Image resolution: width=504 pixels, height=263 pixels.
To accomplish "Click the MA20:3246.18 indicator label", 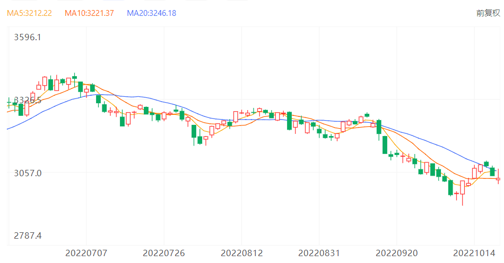I will coord(151,13).
